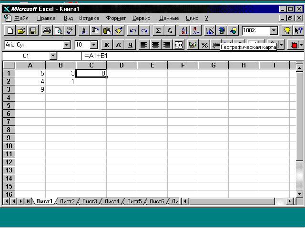305x228 pixels.
Task: Switch to the Лист3 sheet tab
Action: [89, 201]
